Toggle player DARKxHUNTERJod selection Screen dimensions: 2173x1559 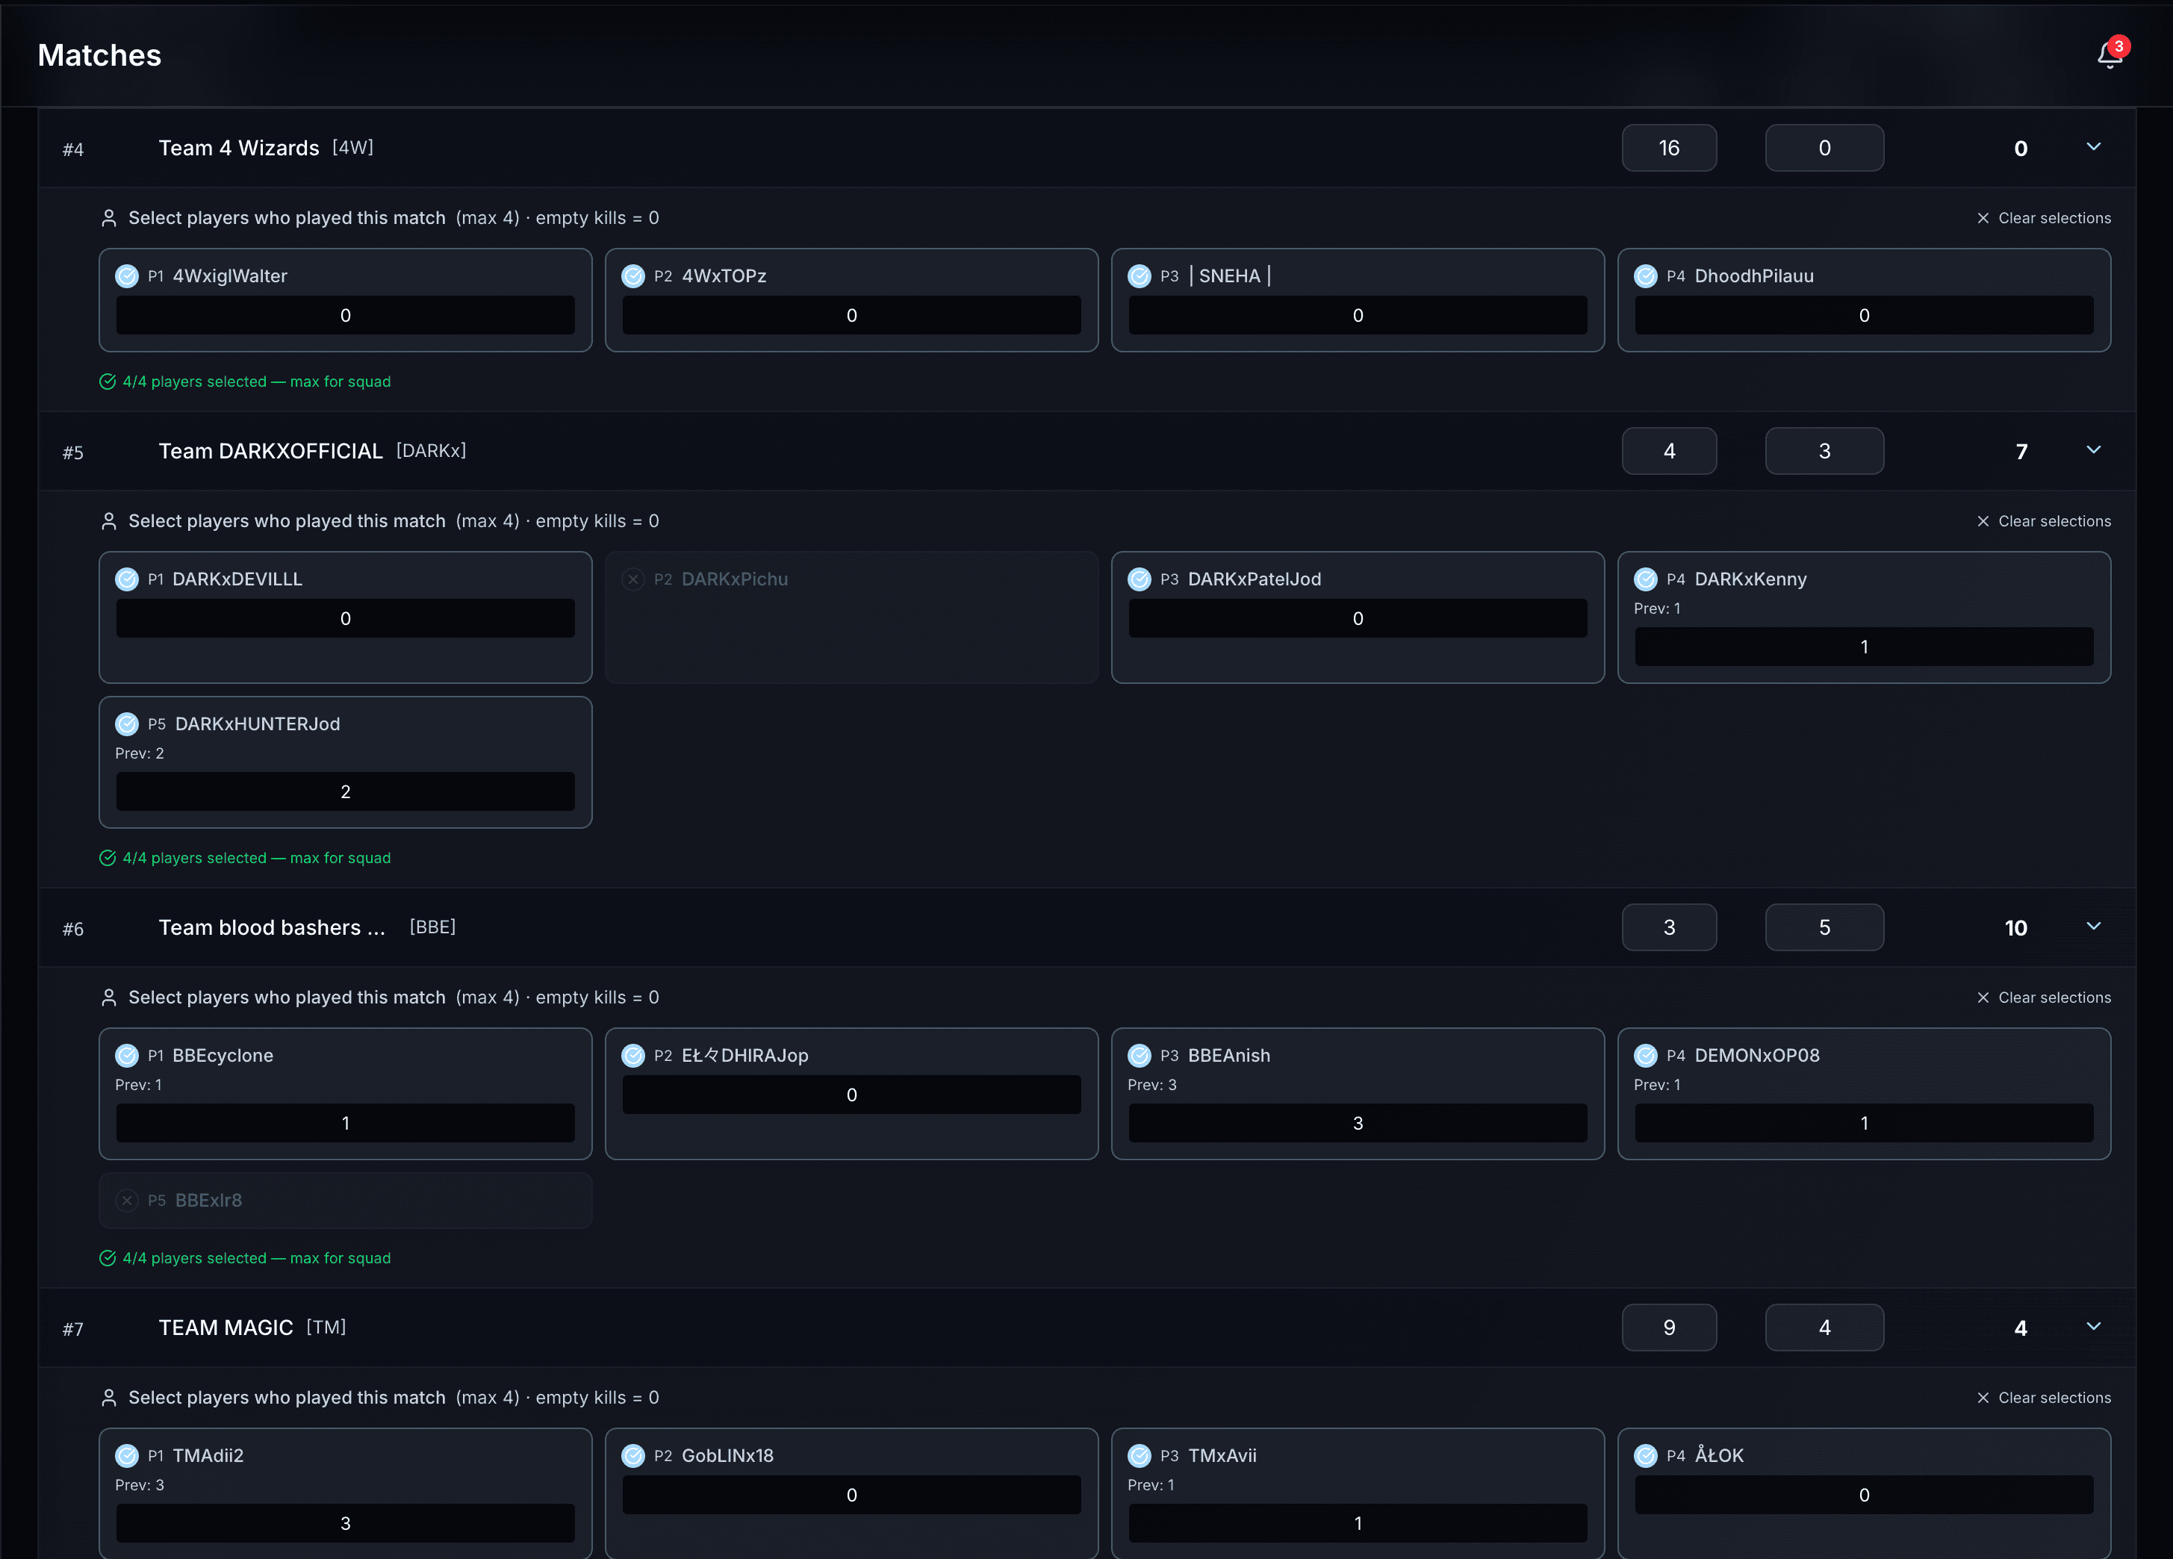(x=126, y=724)
